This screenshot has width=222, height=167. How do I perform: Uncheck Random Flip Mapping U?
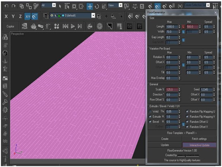tap(187, 111)
